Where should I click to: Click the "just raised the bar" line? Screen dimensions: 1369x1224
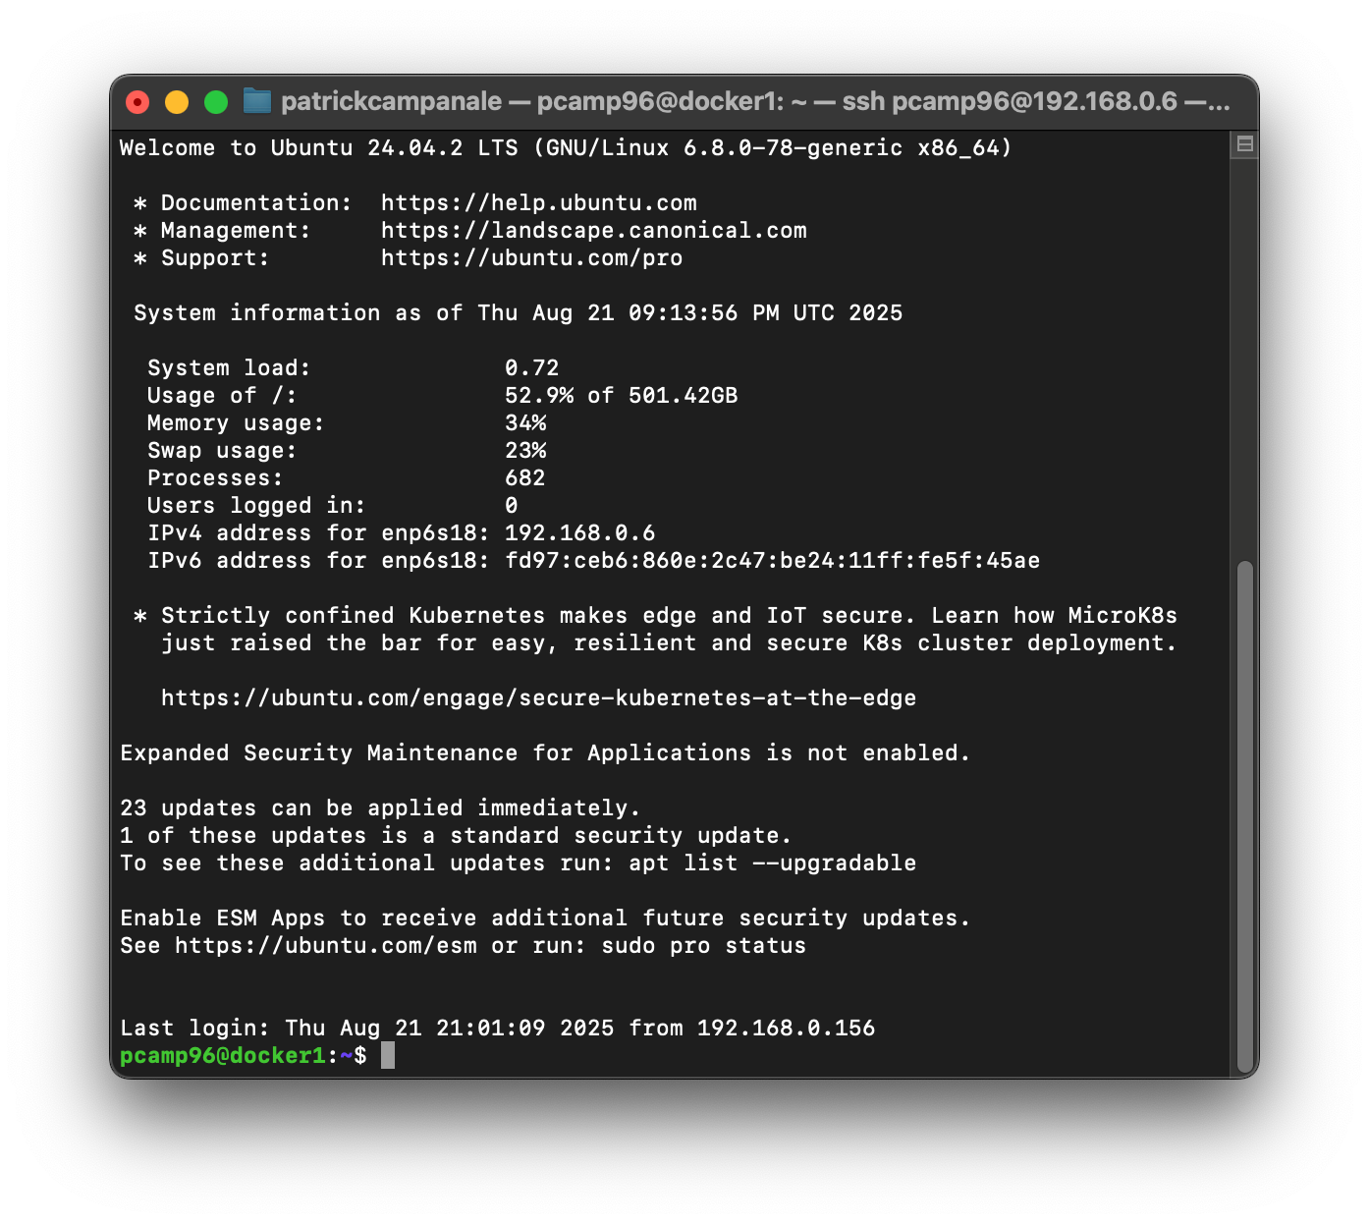[x=670, y=643]
